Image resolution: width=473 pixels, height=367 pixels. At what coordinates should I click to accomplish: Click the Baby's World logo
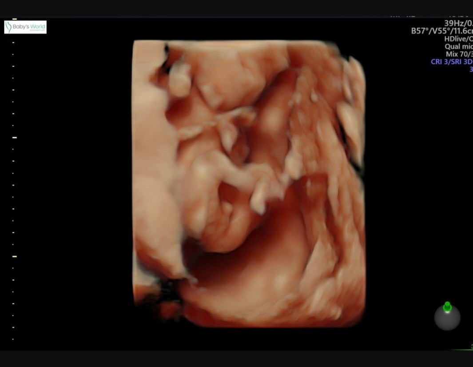(25, 27)
